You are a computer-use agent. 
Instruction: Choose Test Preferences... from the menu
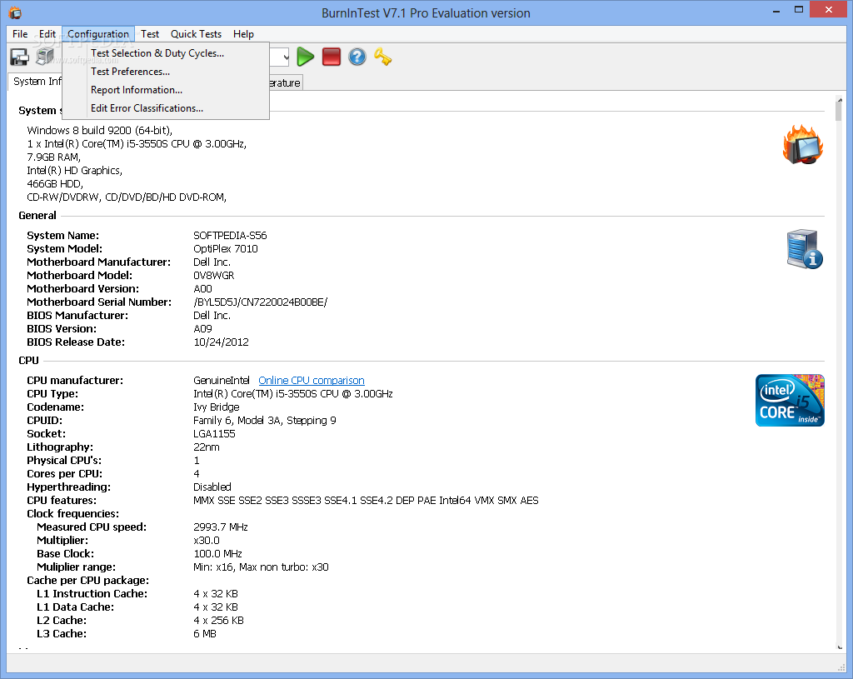coord(166,72)
